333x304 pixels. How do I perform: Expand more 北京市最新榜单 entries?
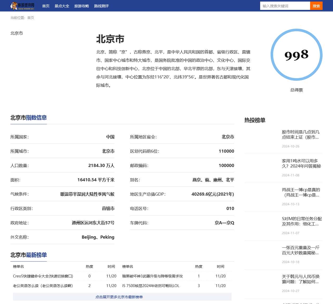tap(122, 297)
